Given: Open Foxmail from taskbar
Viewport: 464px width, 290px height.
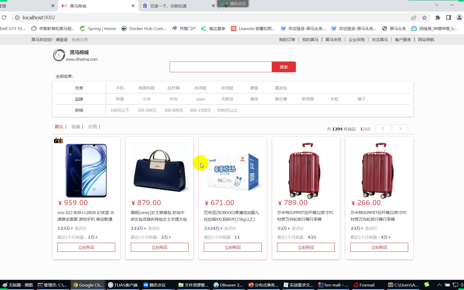Looking at the screenshot, I should [364, 285].
